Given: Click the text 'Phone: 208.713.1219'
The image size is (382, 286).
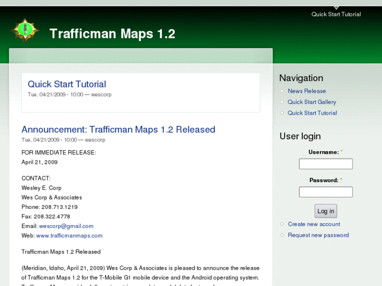Looking at the screenshot, I should coord(49,207).
